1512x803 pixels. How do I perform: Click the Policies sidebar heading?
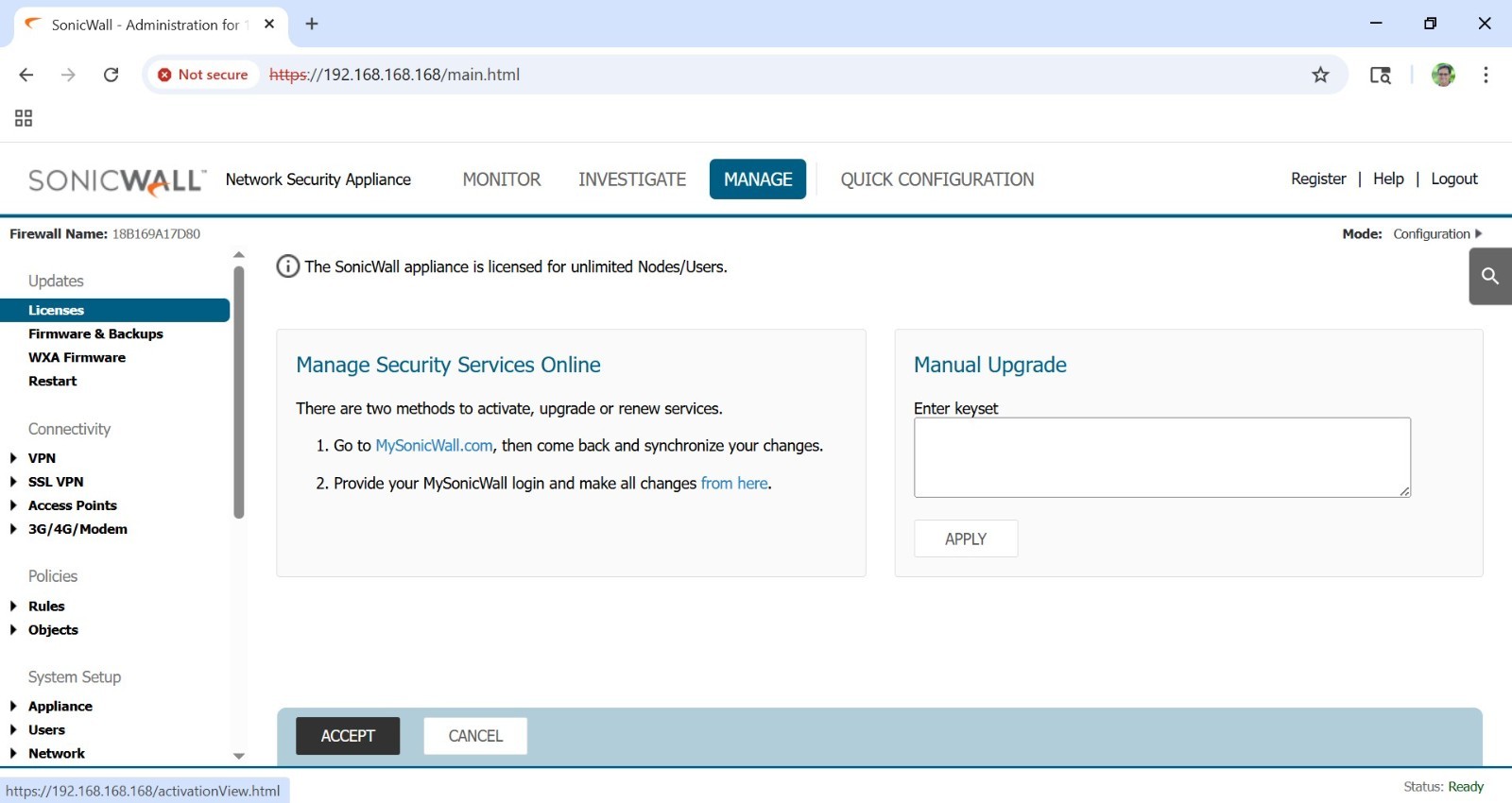click(x=53, y=576)
